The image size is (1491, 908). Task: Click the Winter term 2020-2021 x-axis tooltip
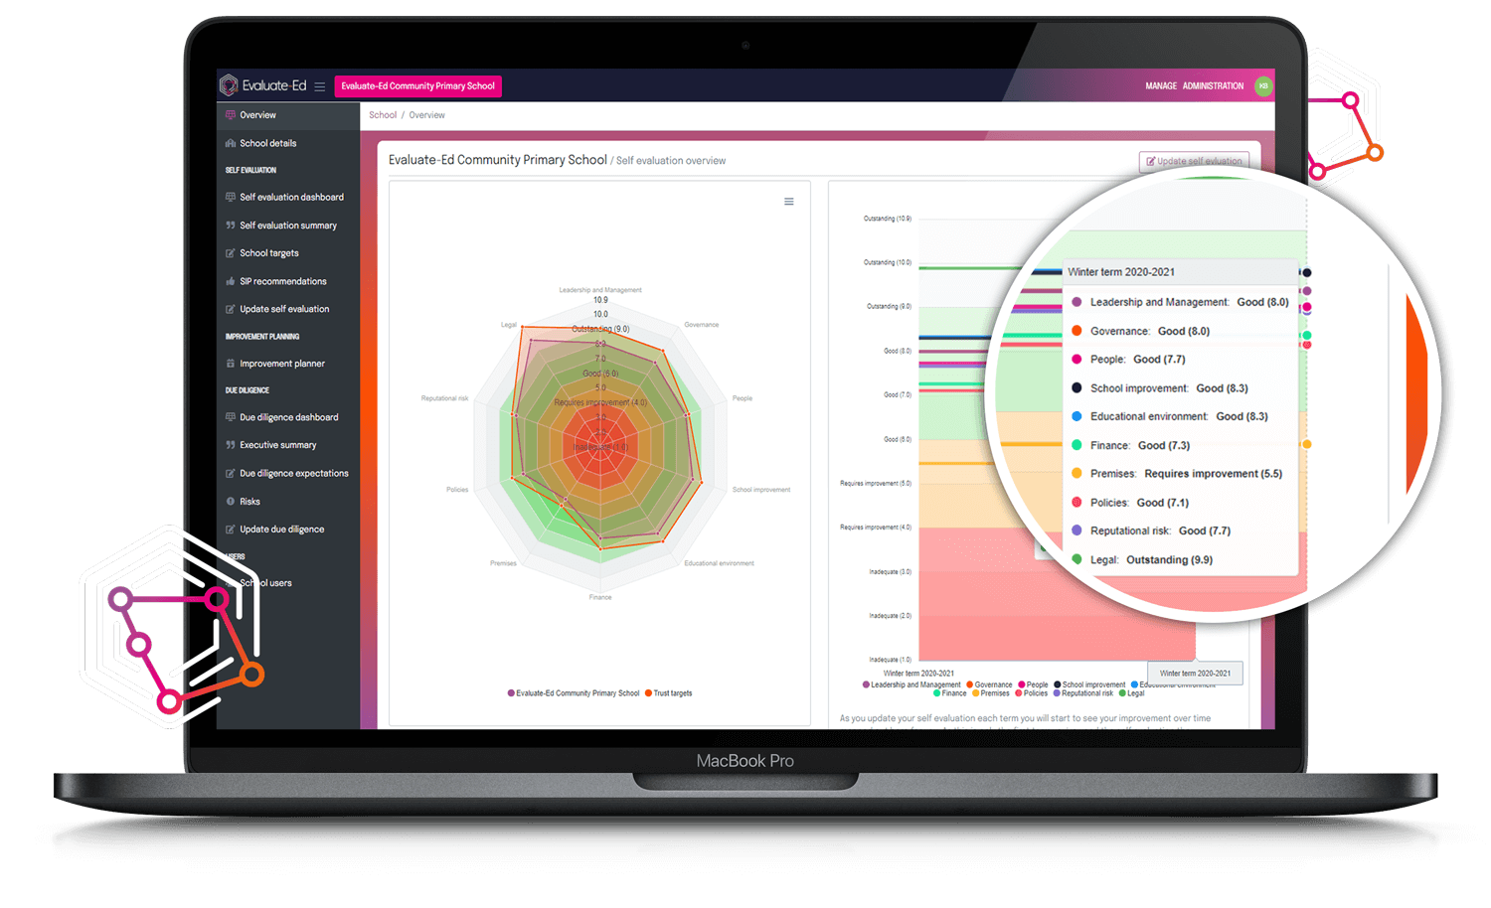(x=1195, y=674)
